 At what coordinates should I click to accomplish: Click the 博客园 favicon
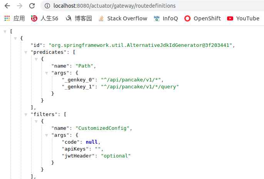(x=69, y=18)
